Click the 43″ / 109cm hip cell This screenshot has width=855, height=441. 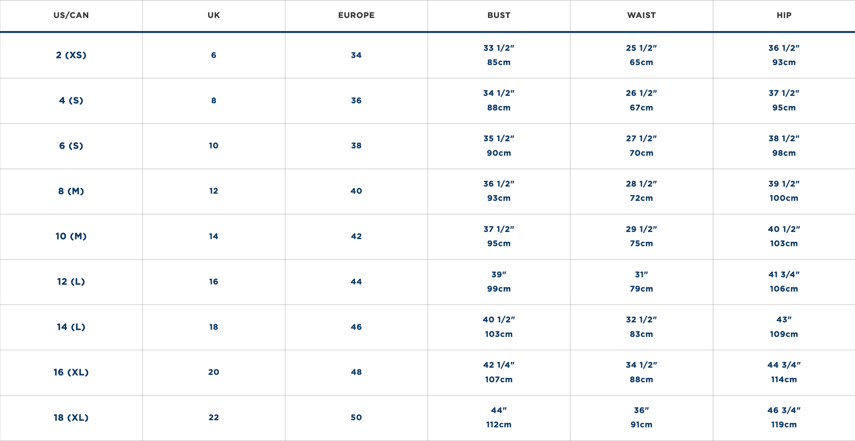click(784, 327)
